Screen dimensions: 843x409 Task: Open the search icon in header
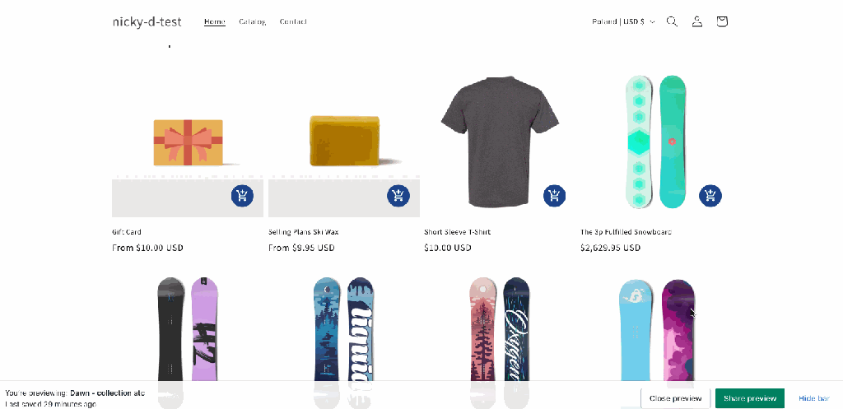click(x=672, y=21)
